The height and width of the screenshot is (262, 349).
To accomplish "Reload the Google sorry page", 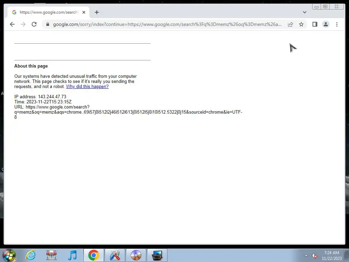I will [x=34, y=24].
